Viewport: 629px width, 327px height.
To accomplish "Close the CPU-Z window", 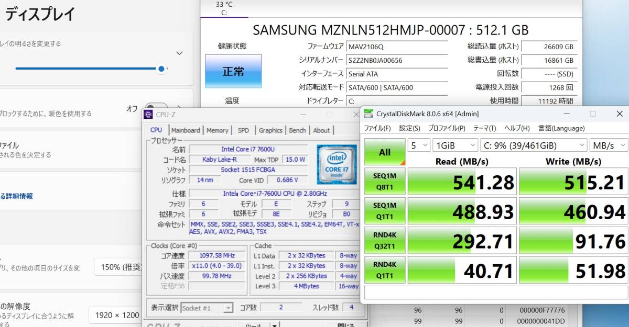I will click(x=356, y=115).
